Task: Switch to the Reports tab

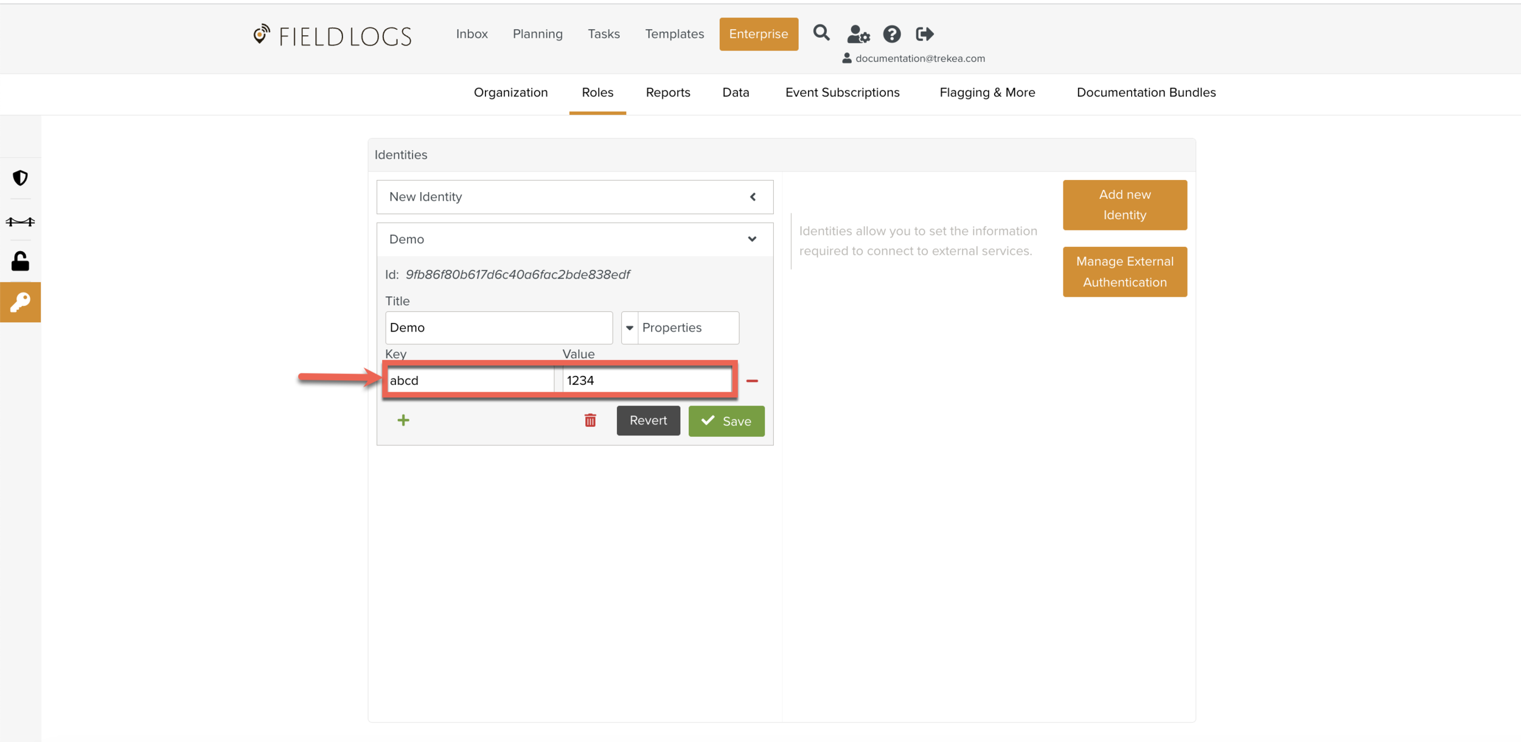Action: [x=667, y=92]
